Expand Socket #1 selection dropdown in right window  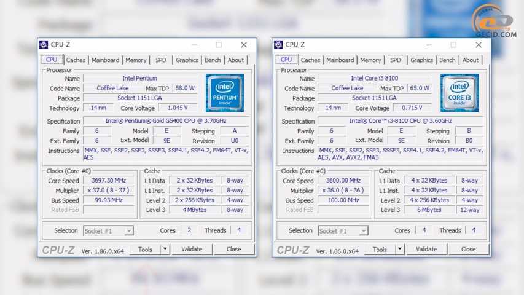[x=363, y=231]
